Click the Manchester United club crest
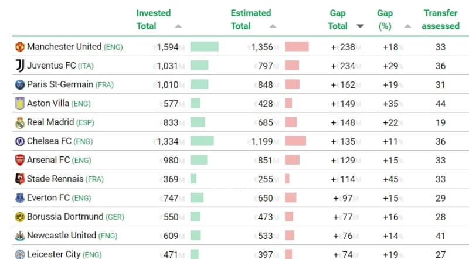469x259 pixels. 20,47
